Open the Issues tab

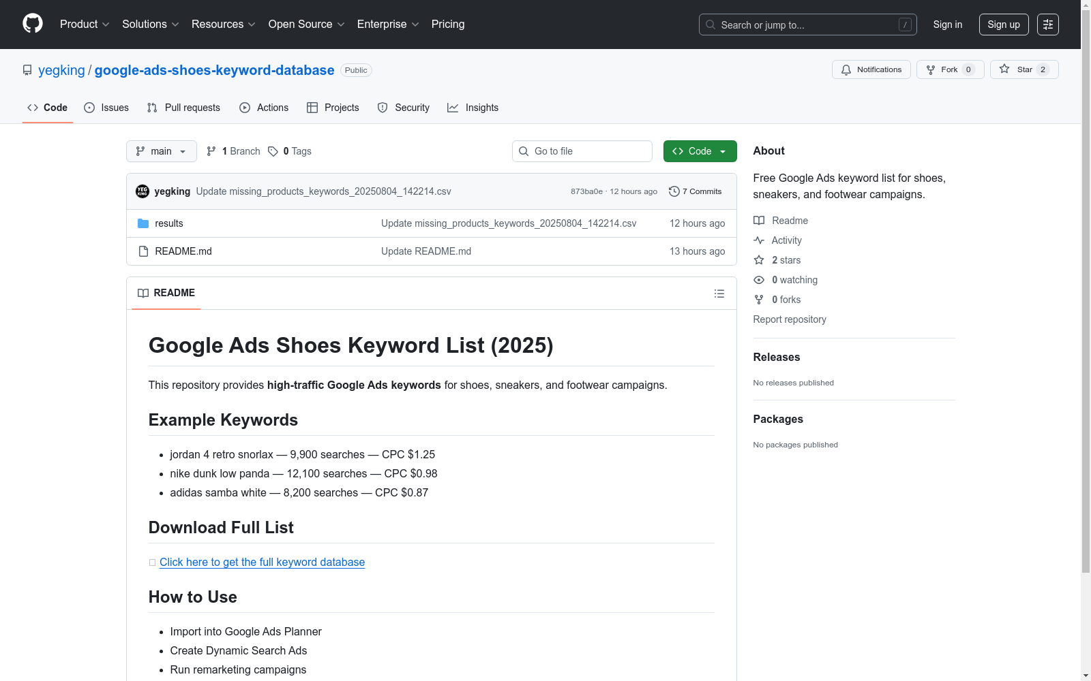click(x=106, y=108)
